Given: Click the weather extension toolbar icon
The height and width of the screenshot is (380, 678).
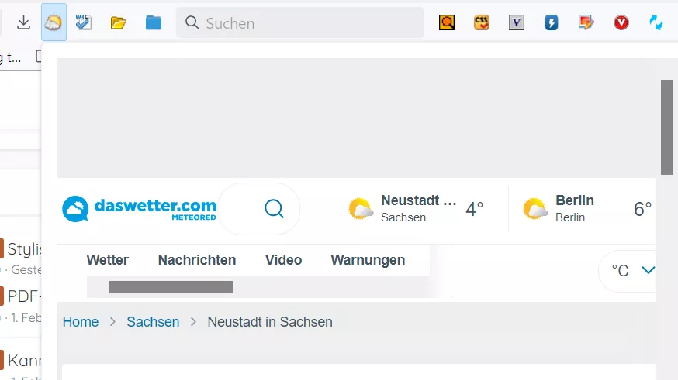Looking at the screenshot, I should 54,22.
